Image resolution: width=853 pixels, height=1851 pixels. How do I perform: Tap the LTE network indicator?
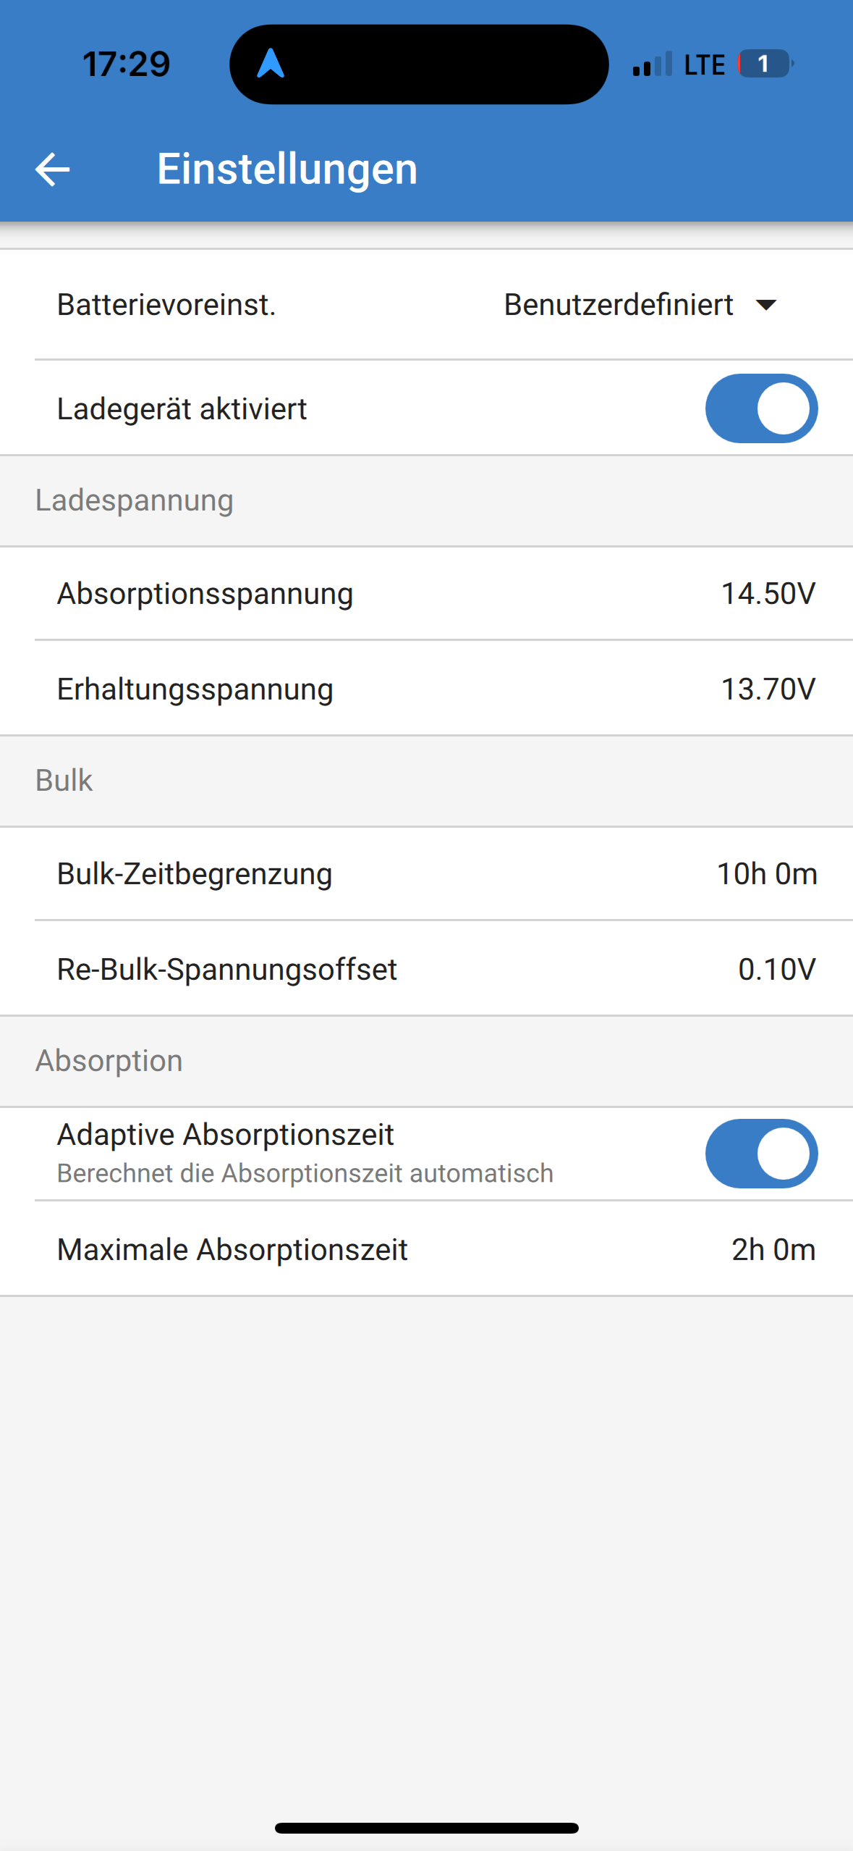(704, 64)
